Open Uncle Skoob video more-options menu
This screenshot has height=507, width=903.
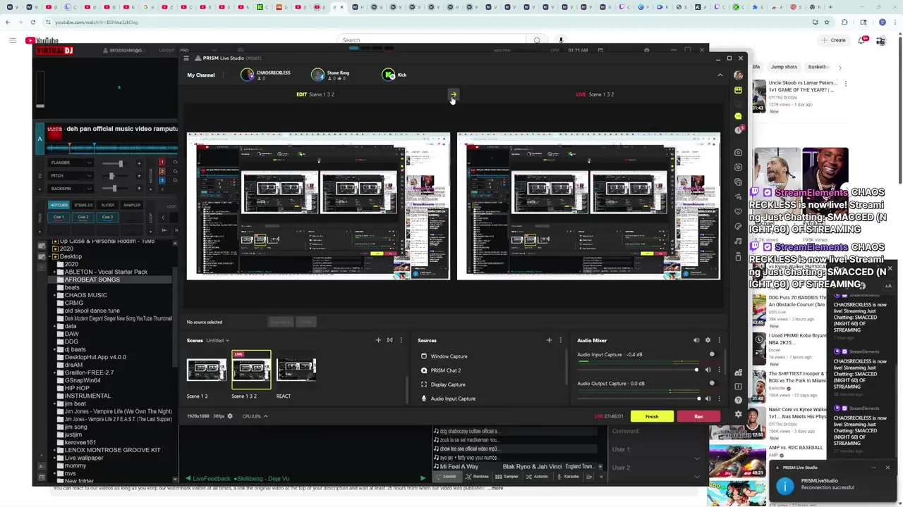845,84
